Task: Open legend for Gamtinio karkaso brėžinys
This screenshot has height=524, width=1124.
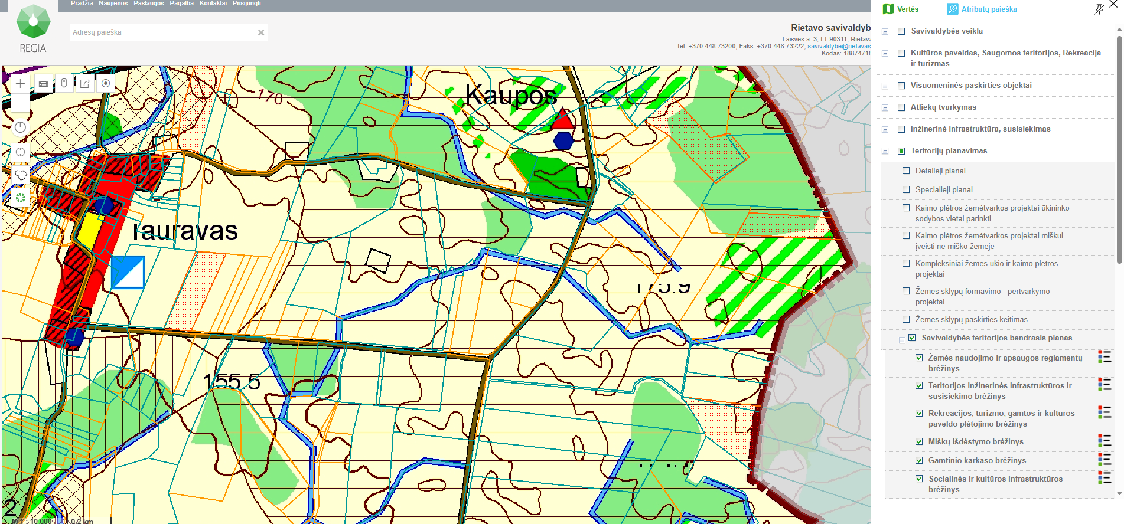Action: [x=1105, y=459]
